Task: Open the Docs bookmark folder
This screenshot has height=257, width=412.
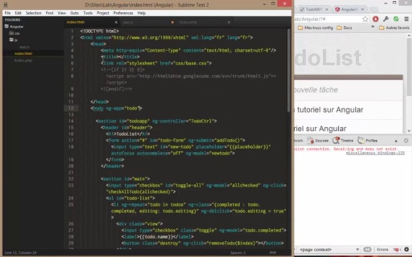Action: point(344,27)
